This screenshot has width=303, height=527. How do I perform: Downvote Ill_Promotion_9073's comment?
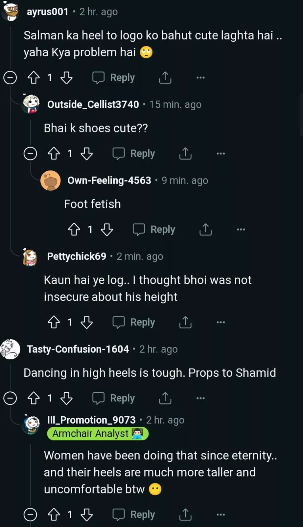(87, 514)
